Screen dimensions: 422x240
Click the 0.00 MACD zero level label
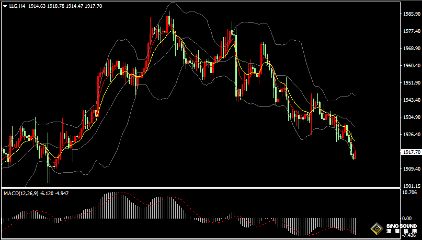coord(406,219)
